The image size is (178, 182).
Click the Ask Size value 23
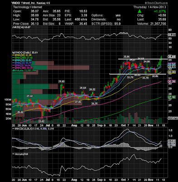(58, 15)
